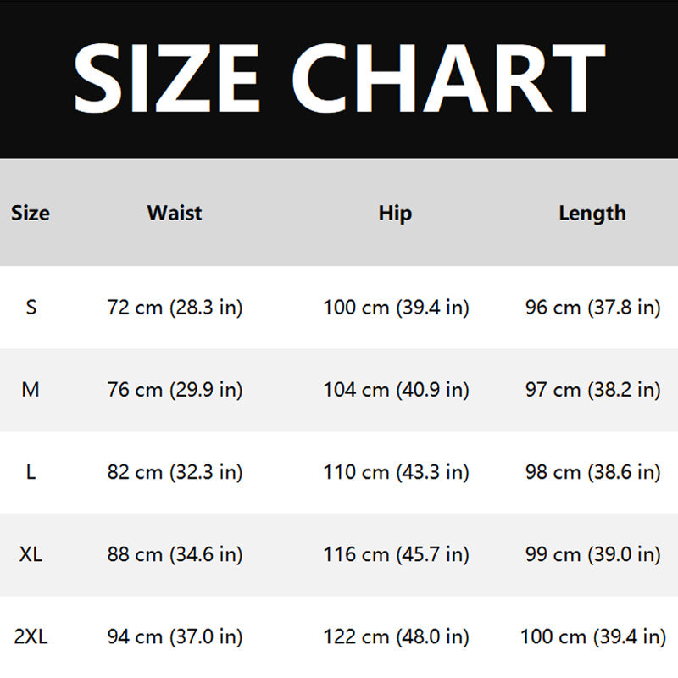Select the 2XL size label
The height and width of the screenshot is (678, 678).
pyautogui.click(x=31, y=636)
